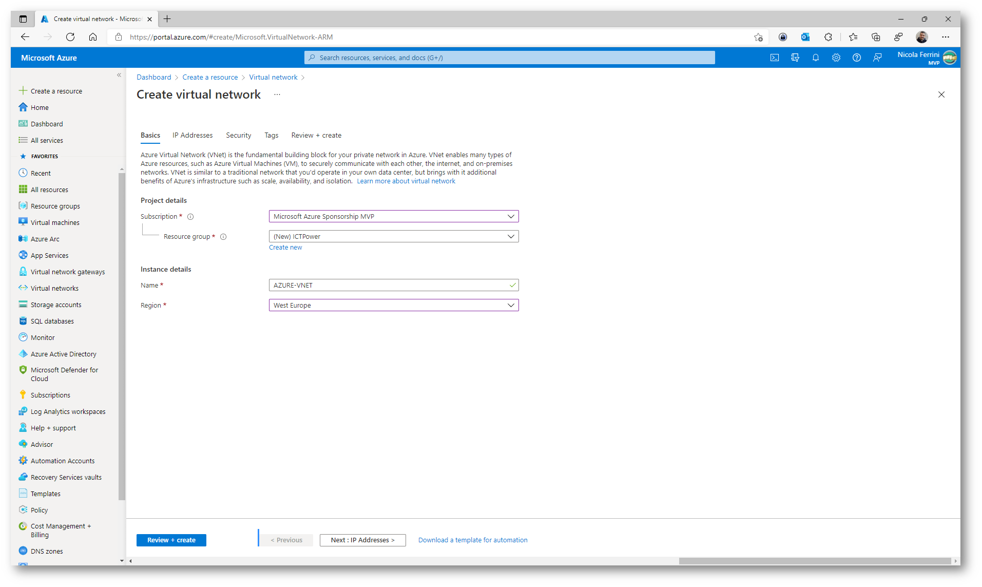Screen dimensions: 982x587
Task: Open Cloud Shell icon in Azure header
Action: pos(775,58)
